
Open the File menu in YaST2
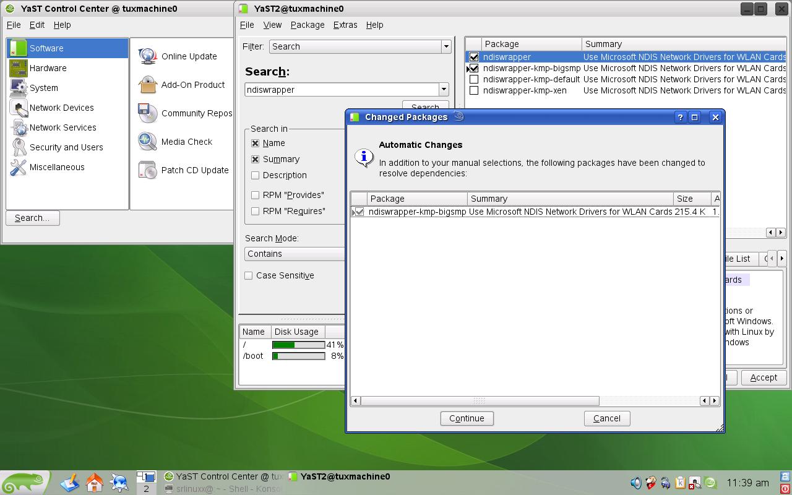point(247,25)
